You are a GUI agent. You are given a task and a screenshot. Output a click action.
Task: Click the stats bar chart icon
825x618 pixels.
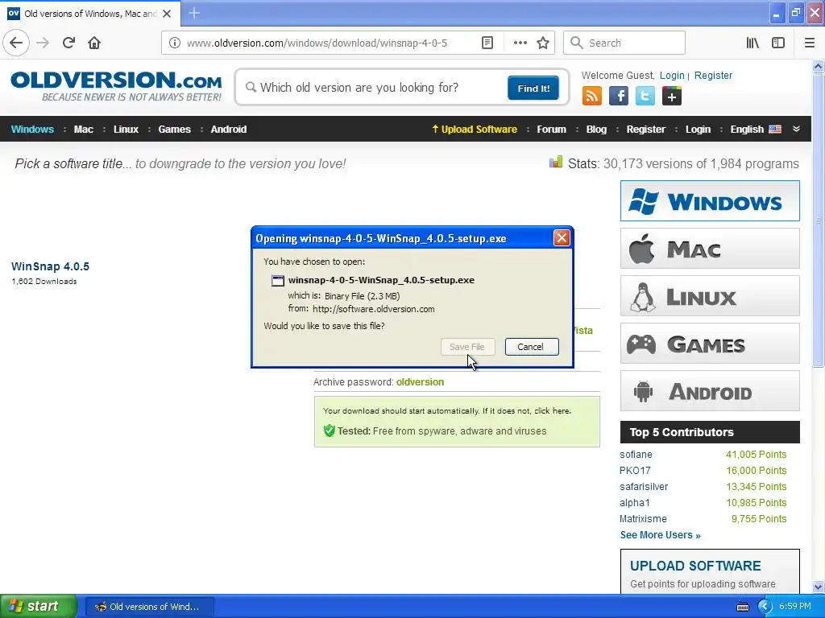556,162
